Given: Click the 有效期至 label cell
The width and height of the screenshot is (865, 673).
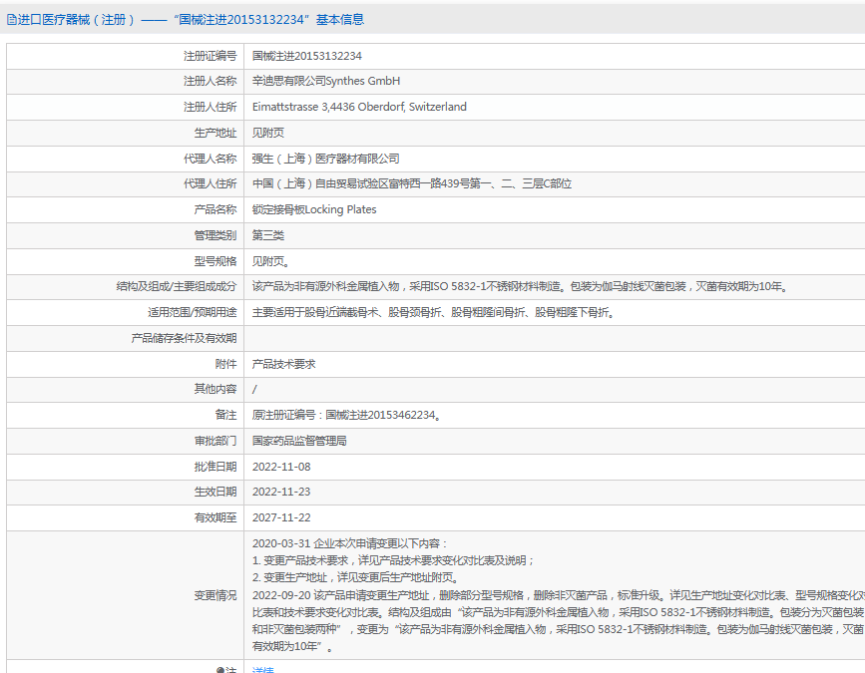Looking at the screenshot, I should coord(126,517).
